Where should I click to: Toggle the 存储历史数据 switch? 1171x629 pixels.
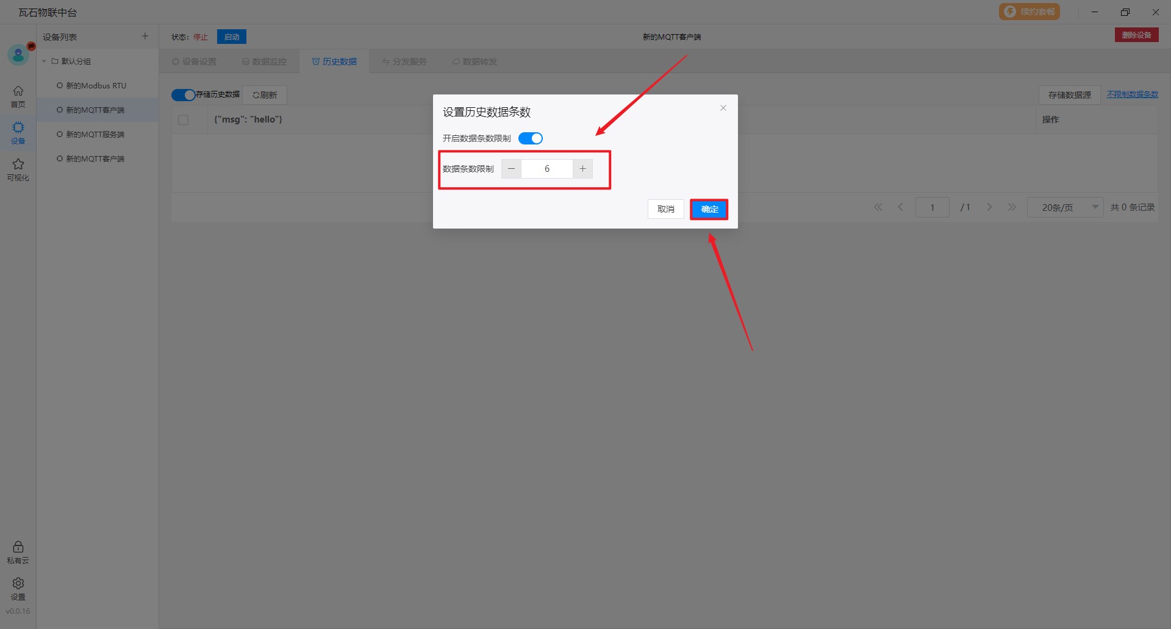tap(183, 95)
